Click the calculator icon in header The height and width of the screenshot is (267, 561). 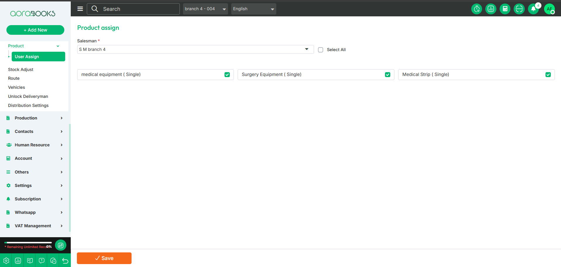505,9
